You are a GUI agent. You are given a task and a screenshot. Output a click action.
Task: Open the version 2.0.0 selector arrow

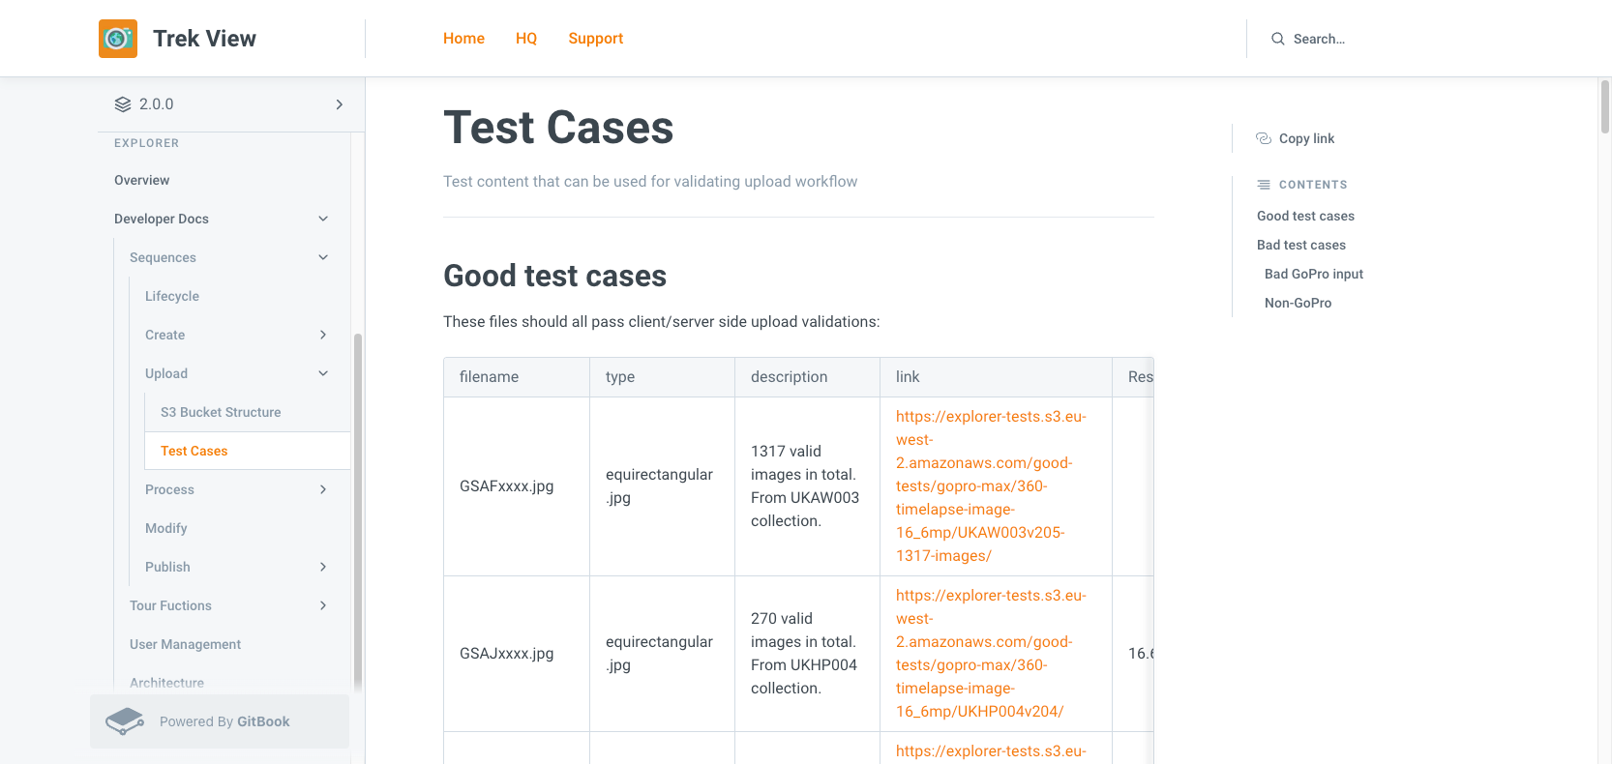click(x=339, y=104)
